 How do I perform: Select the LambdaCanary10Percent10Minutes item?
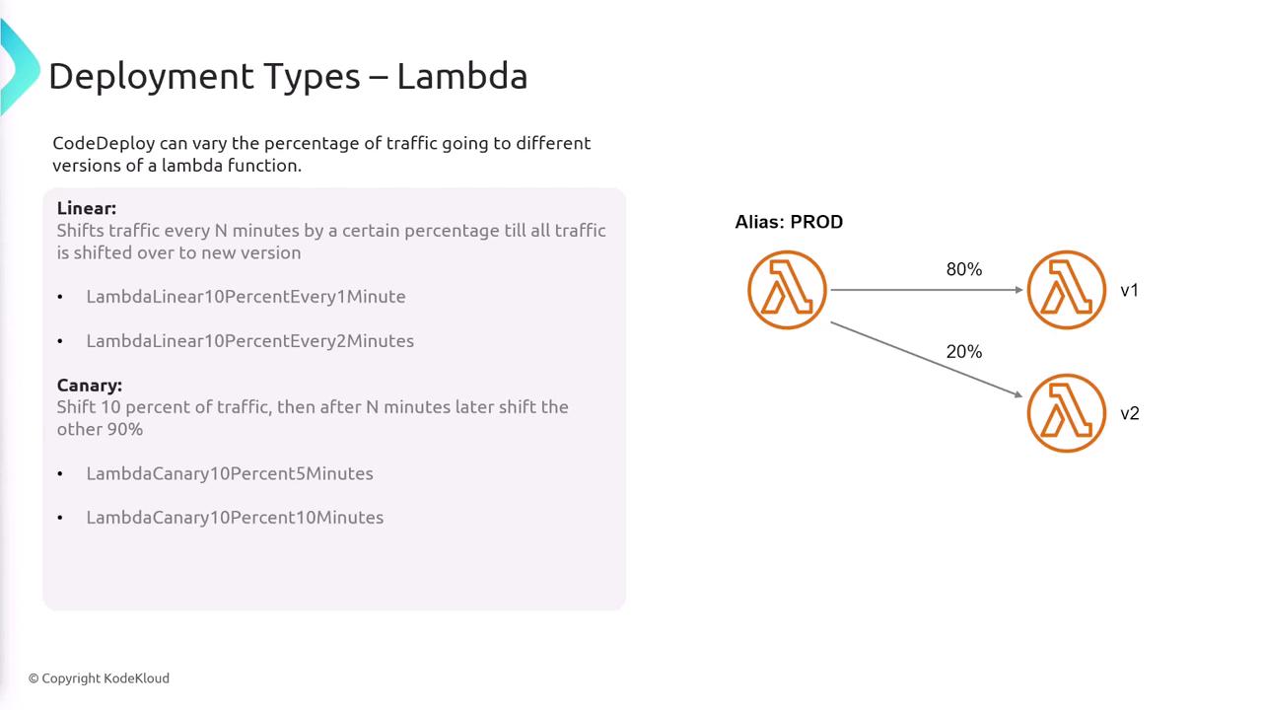(x=235, y=518)
